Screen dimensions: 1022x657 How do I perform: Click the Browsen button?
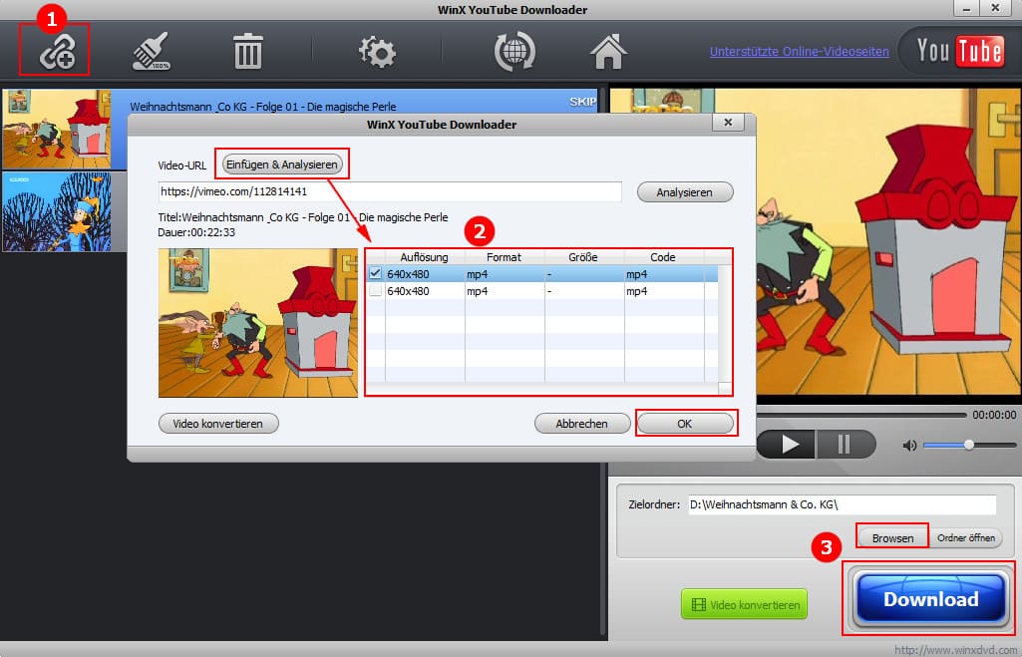point(893,537)
